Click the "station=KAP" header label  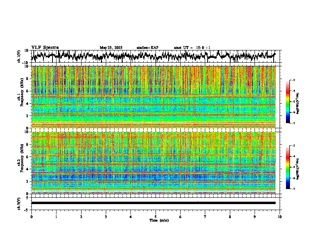pyautogui.click(x=148, y=48)
